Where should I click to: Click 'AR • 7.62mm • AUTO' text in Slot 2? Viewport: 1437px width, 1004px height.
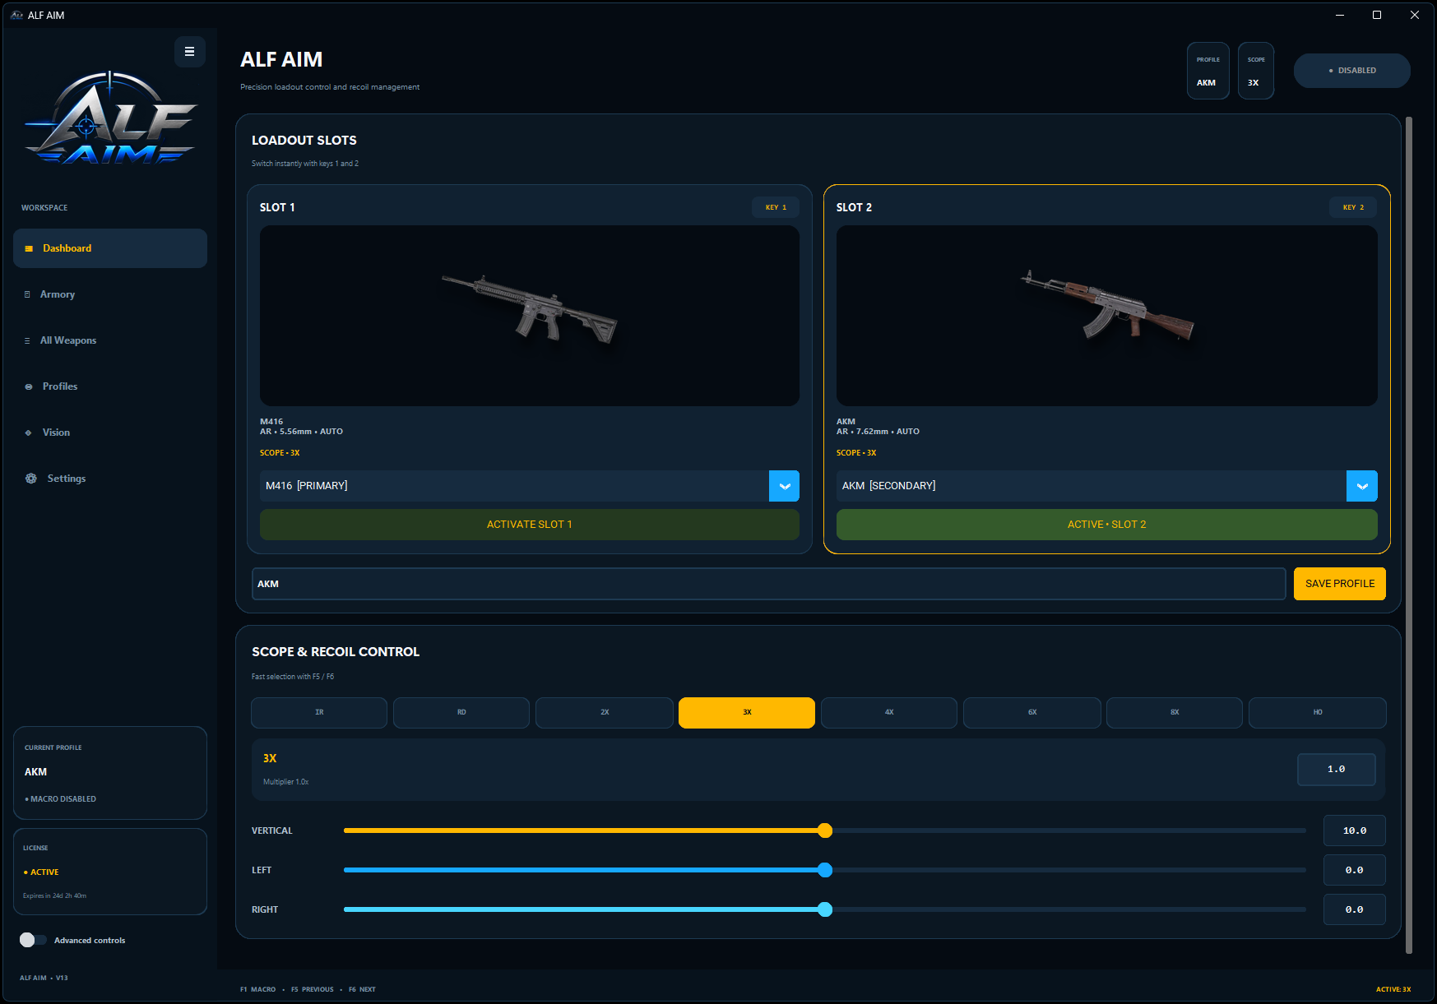pyautogui.click(x=878, y=432)
